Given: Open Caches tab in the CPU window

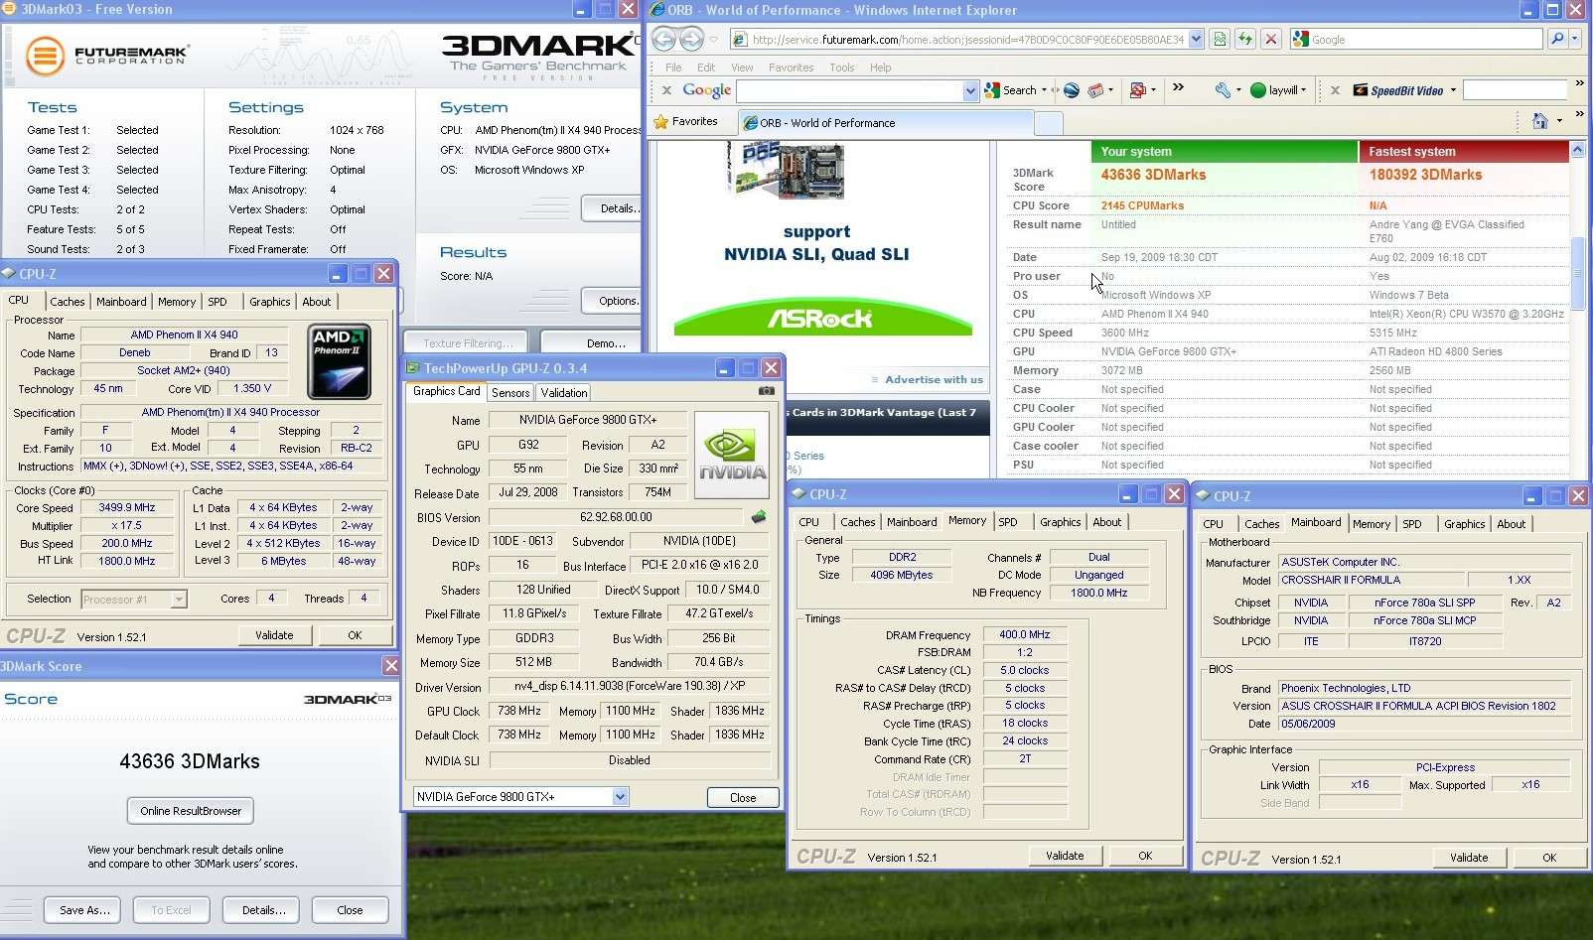Looking at the screenshot, I should coord(68,301).
